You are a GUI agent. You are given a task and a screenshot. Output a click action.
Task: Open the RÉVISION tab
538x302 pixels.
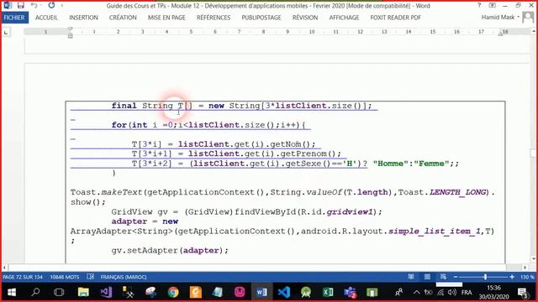[x=305, y=18]
